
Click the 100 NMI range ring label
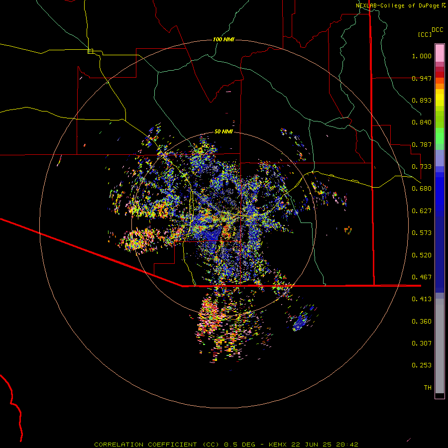[224, 39]
